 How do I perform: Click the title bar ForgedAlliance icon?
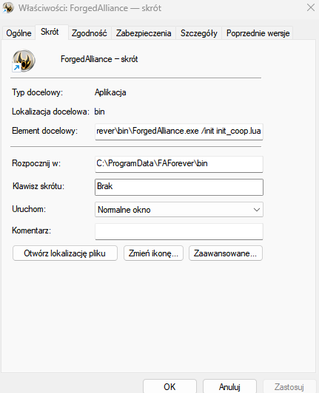(x=8, y=8)
